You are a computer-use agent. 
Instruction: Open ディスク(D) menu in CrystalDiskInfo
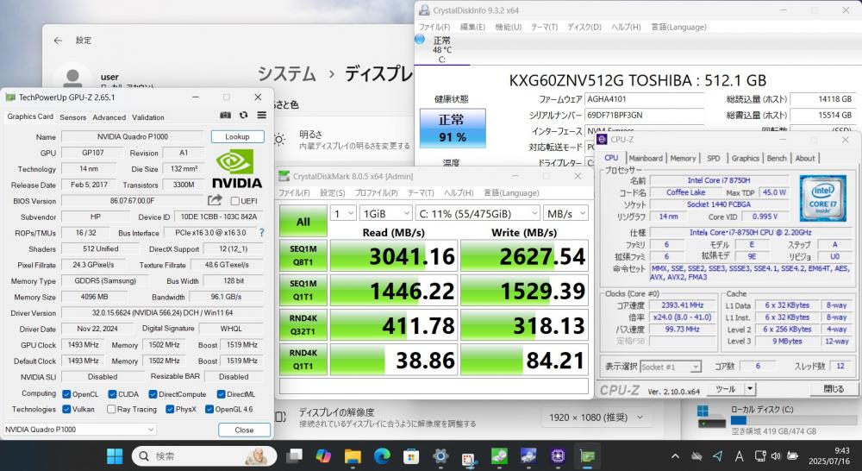pyautogui.click(x=584, y=27)
